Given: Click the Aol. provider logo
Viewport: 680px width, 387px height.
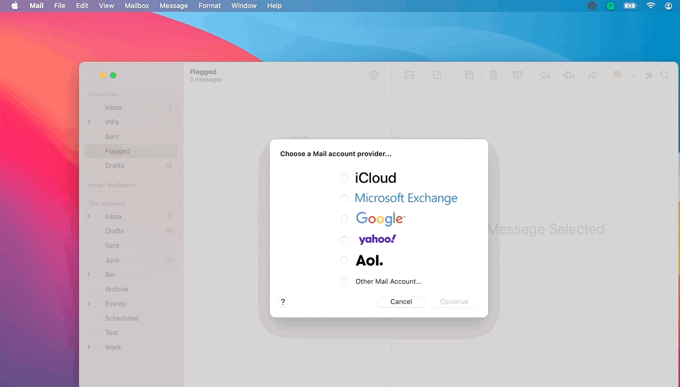Looking at the screenshot, I should tap(369, 260).
